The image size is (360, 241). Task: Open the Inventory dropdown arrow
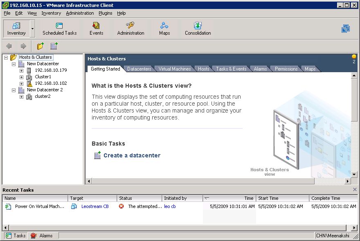point(32,29)
